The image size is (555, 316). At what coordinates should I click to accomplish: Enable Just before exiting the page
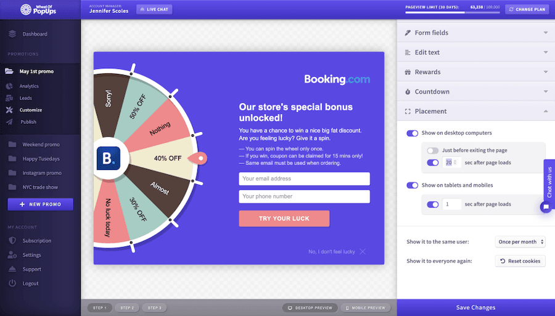point(432,150)
